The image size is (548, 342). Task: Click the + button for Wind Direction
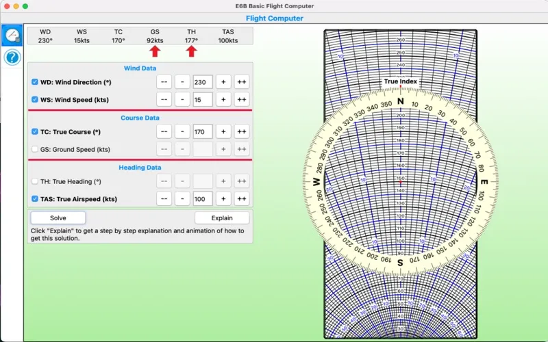pyautogui.click(x=223, y=82)
